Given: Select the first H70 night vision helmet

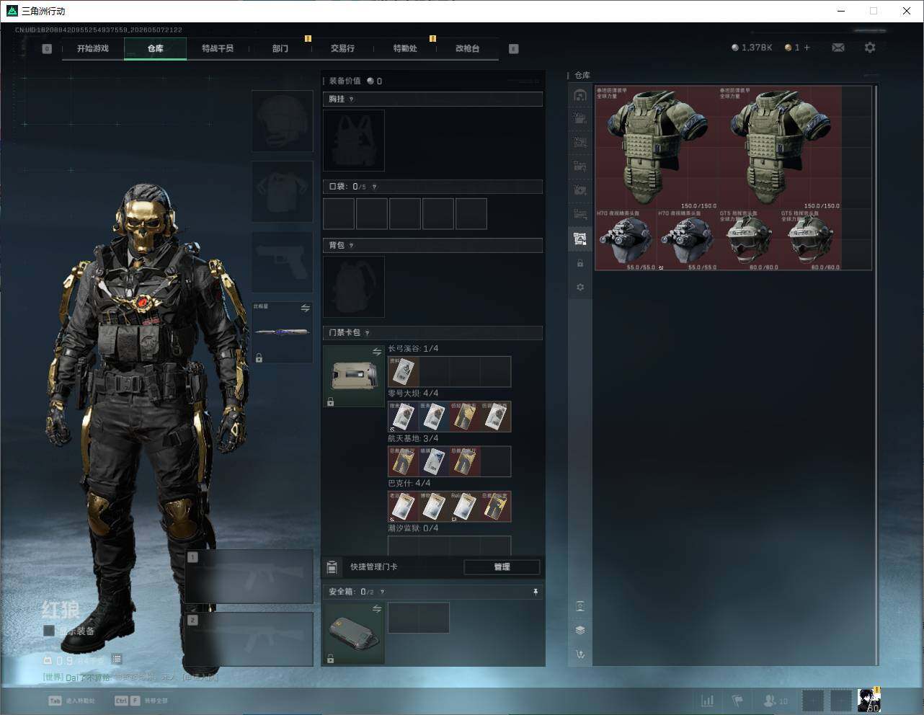Looking at the screenshot, I should coord(626,240).
